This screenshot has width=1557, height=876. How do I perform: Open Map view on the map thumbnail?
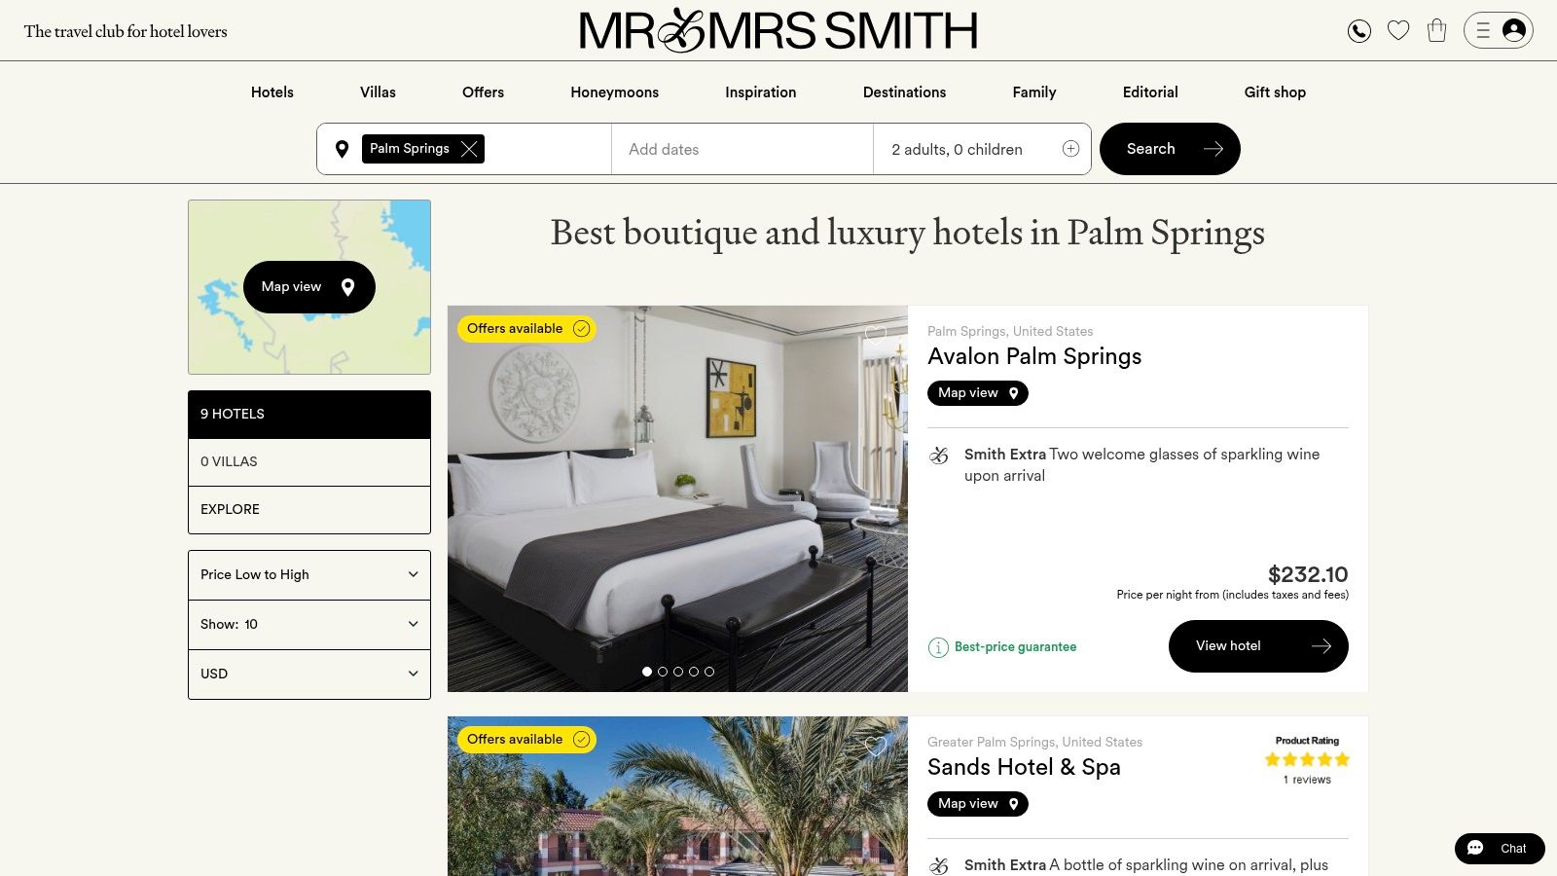pos(309,287)
